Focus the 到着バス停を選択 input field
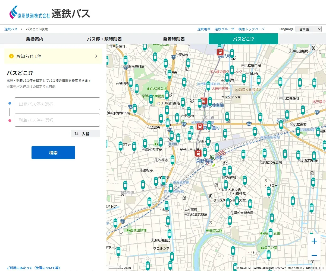326x271 pixels. (x=57, y=120)
